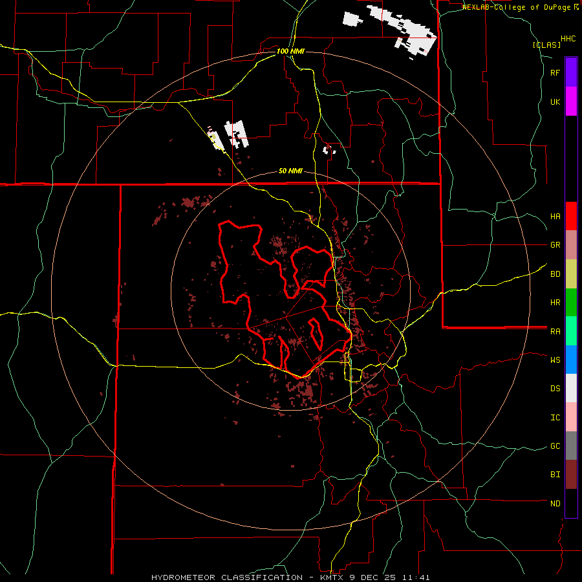
Task: Click the WS legend label
Action: 555,360
